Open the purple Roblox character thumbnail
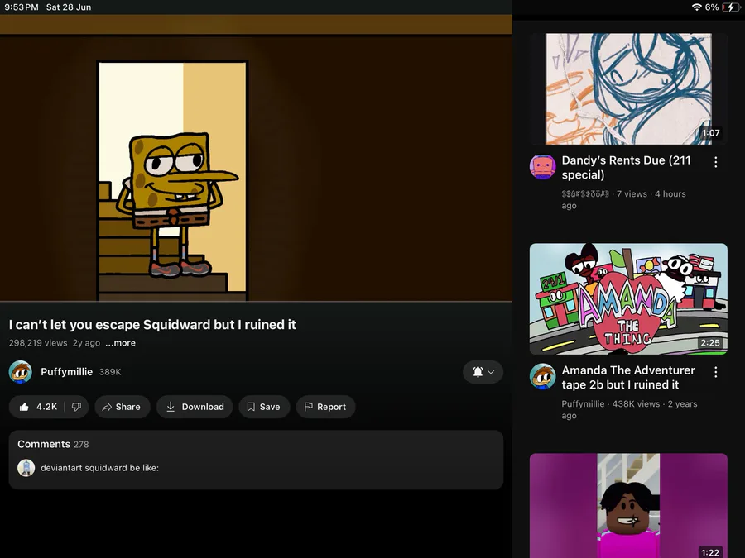This screenshot has width=745, height=558. 628,506
